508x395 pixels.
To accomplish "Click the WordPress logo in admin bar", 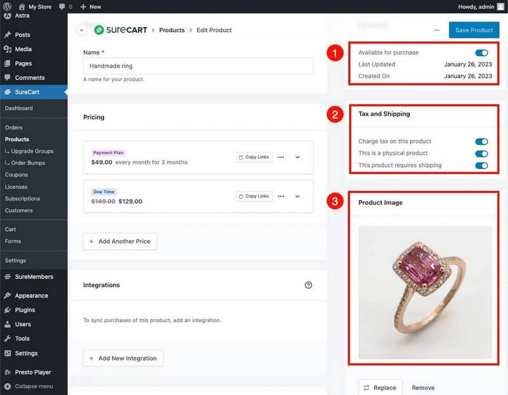I will 7,7.
